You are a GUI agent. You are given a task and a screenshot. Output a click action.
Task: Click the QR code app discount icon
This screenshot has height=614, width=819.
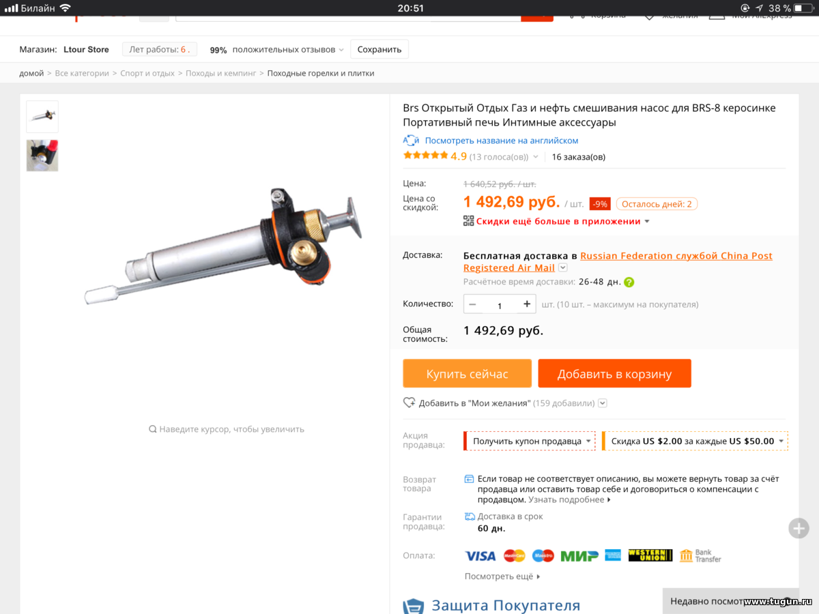[x=468, y=221]
